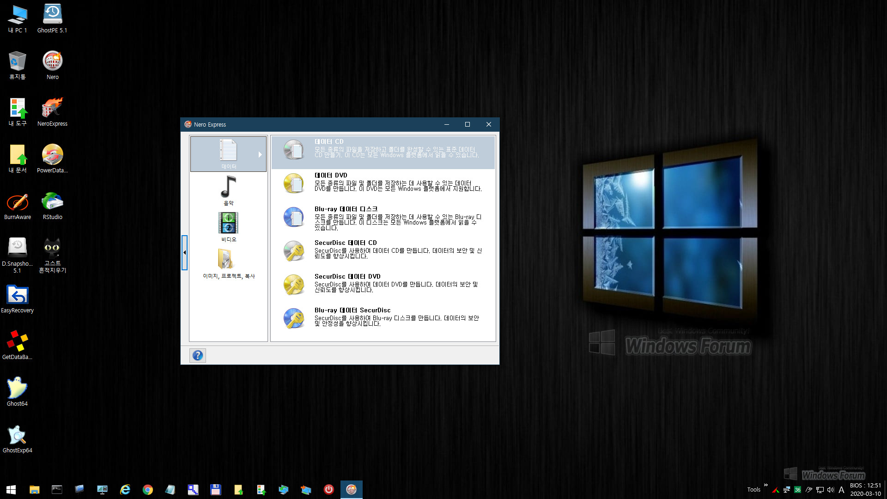
Task: Open the system monitor taskbar icon
Action: [102, 490]
